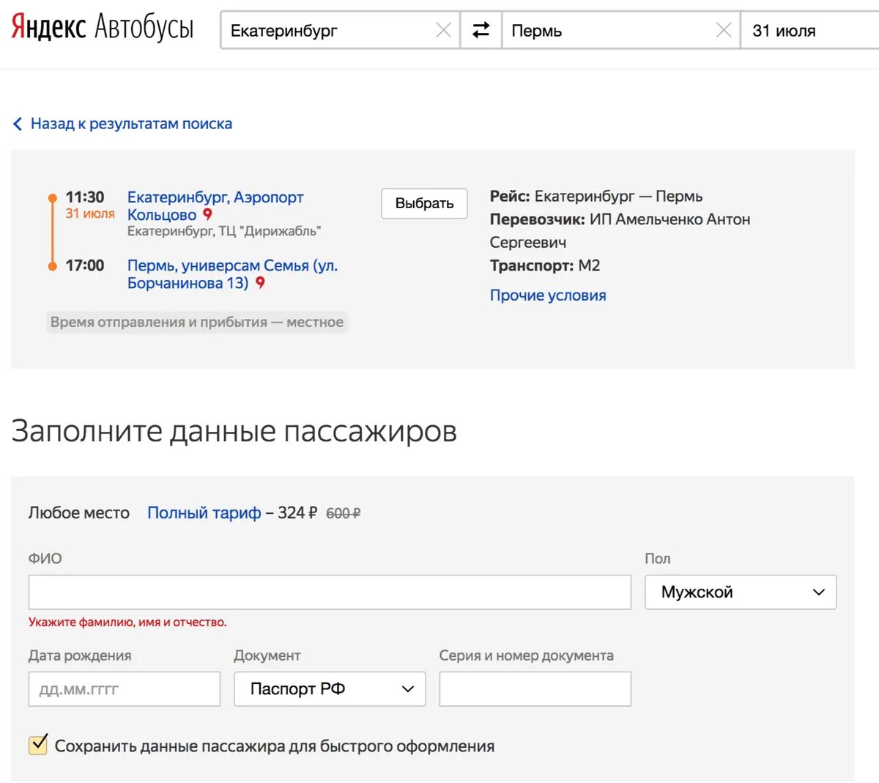
Task: Clear the Пермь destination field
Action: click(x=723, y=30)
